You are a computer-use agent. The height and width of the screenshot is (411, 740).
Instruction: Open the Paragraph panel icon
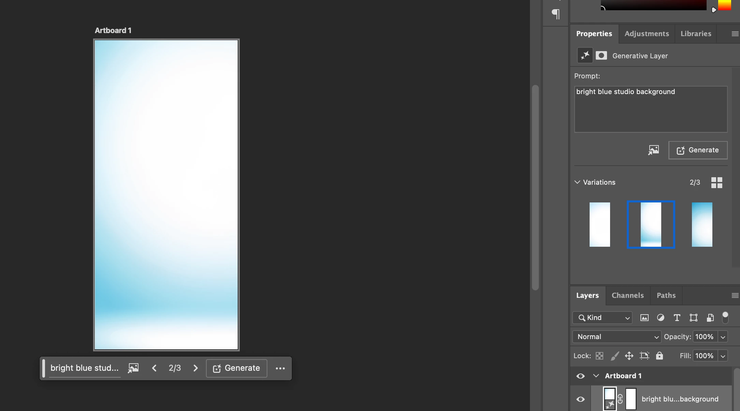(556, 14)
